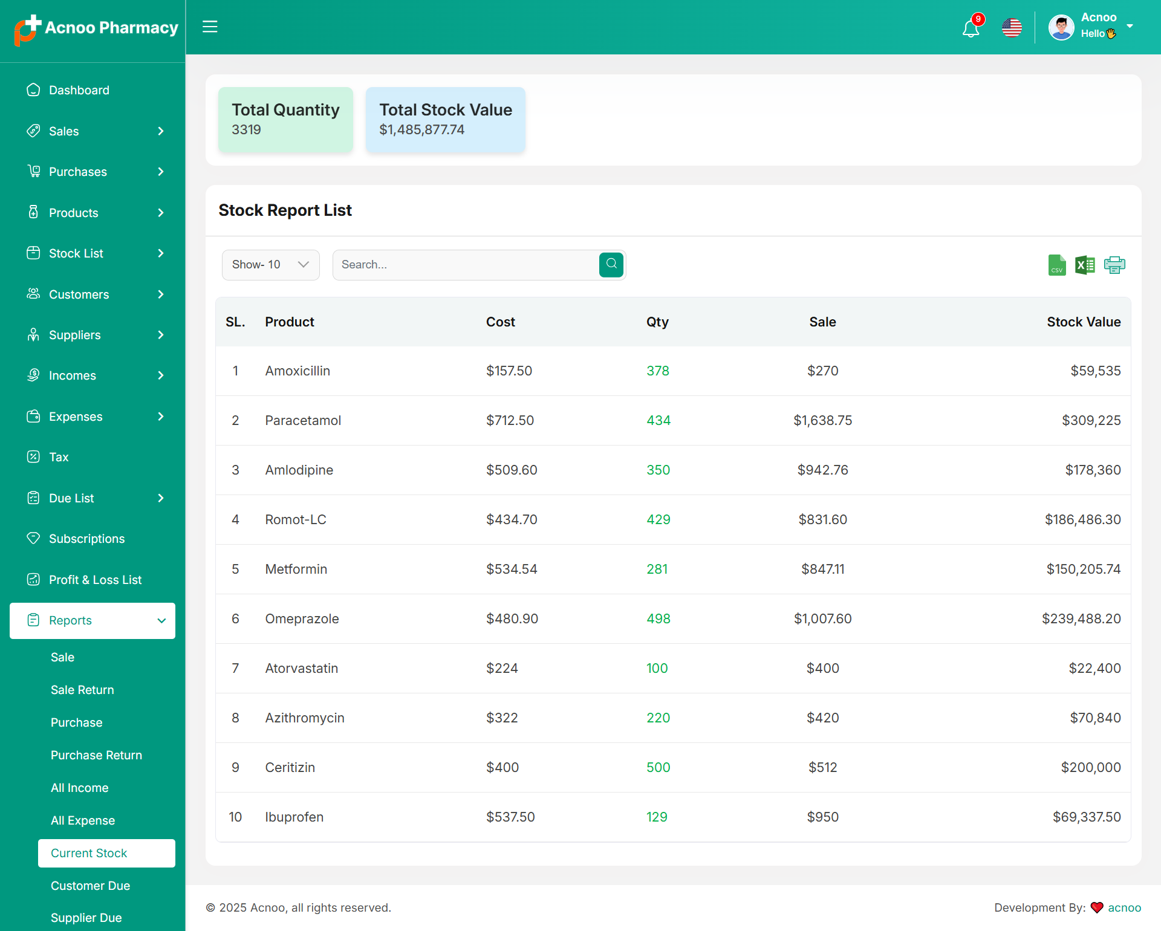Export stock report as CSV file
Viewport: 1161px width, 931px height.
point(1056,265)
